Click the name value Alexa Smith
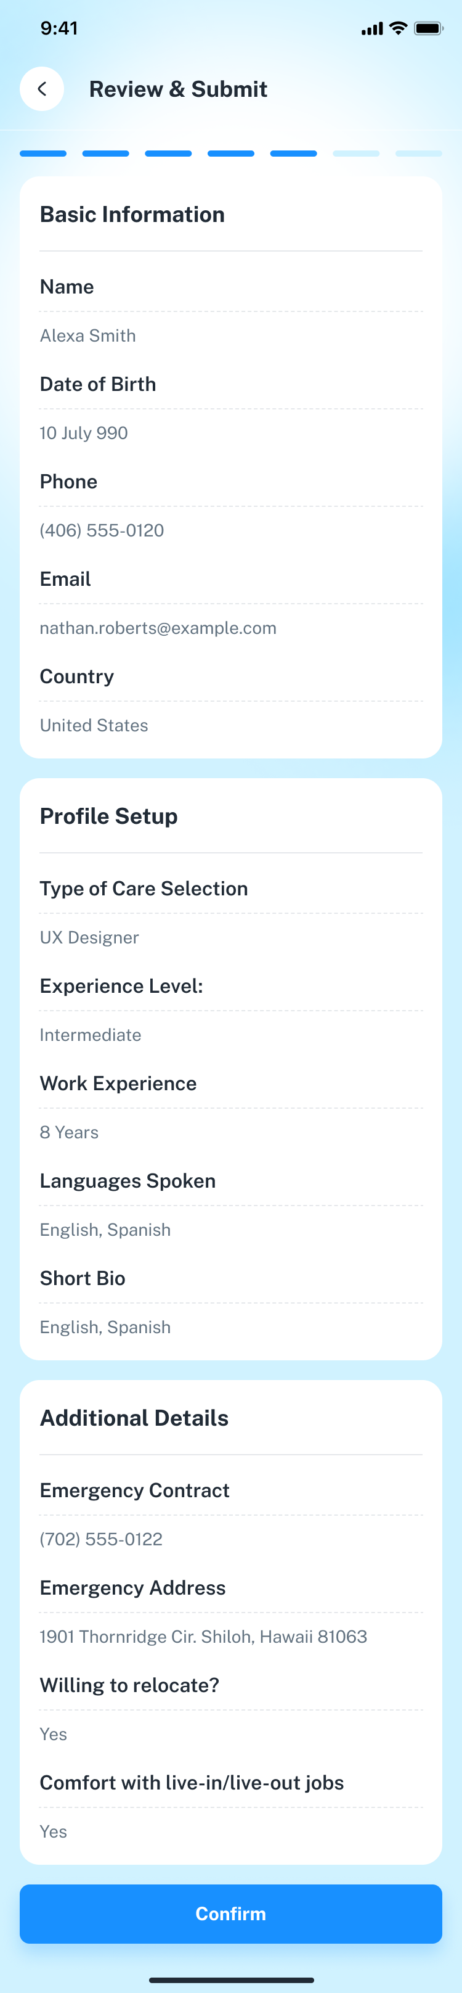 (x=88, y=336)
